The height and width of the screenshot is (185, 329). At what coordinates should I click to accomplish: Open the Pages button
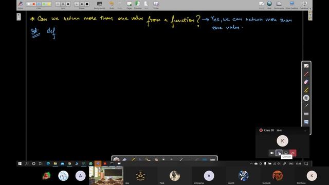point(129,5)
